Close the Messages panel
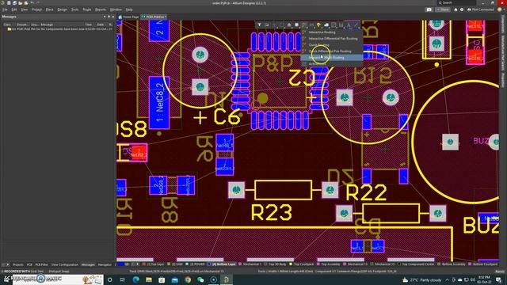The width and height of the screenshot is (507, 285). tap(112, 17)
